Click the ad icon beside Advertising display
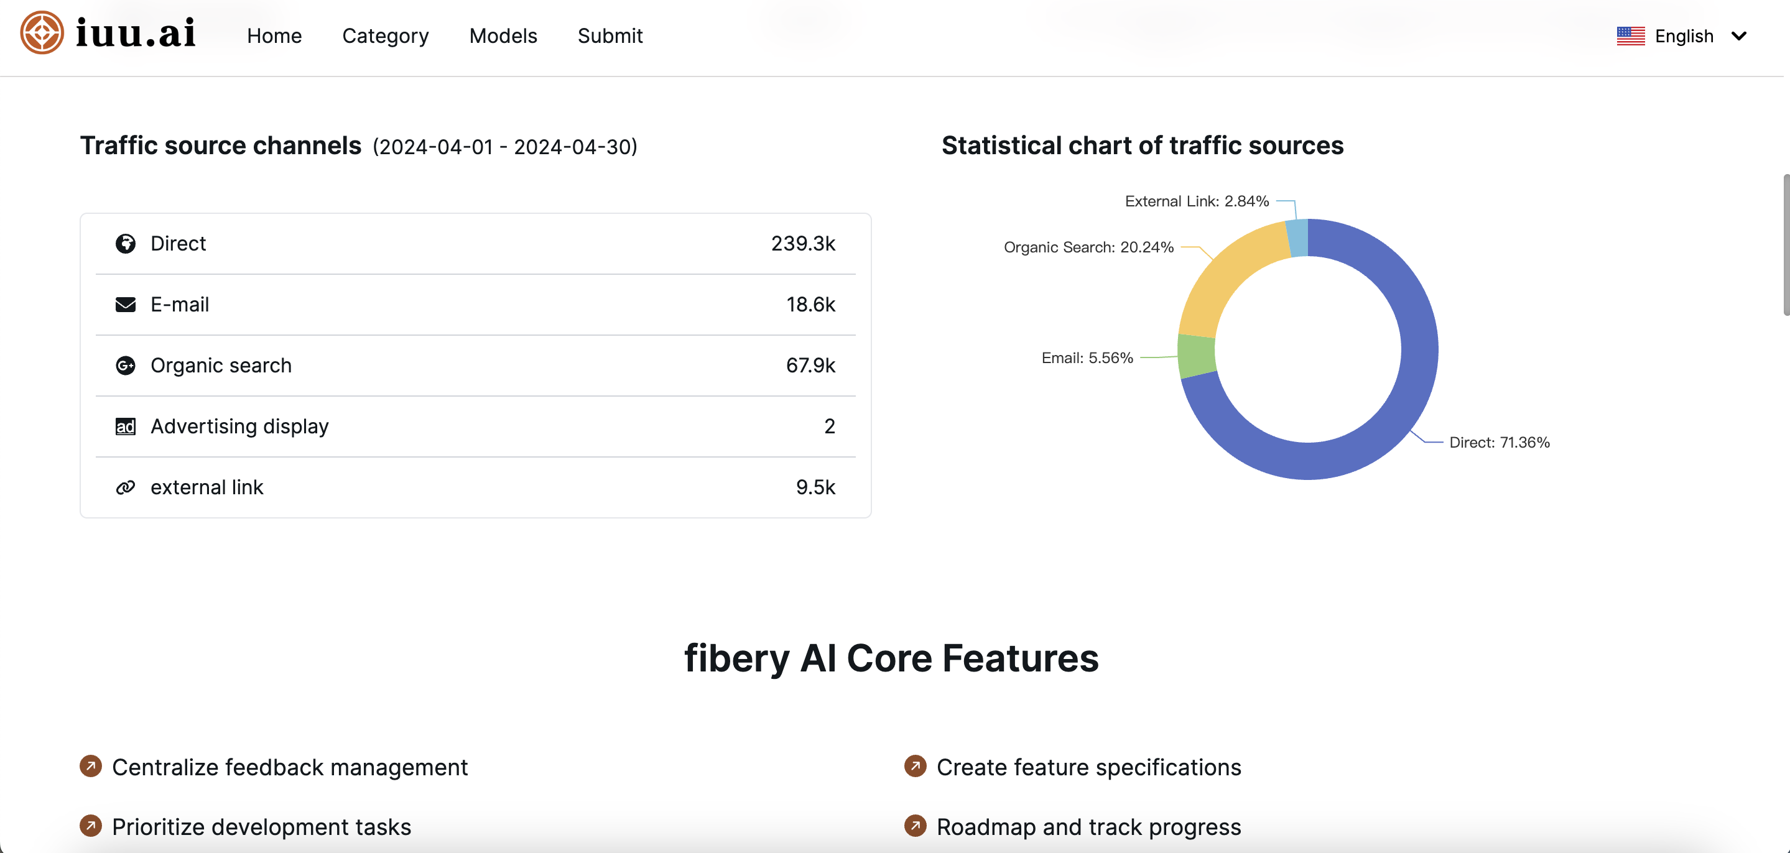The width and height of the screenshot is (1790, 853). [125, 426]
